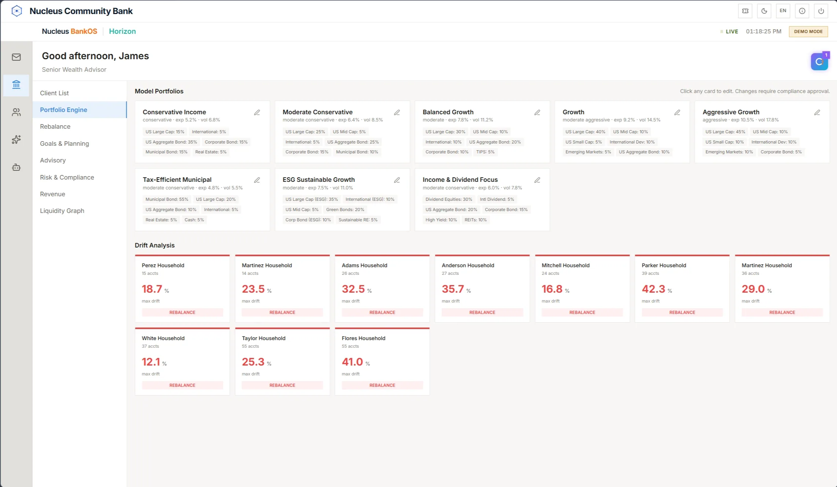Screen dimensions: 837x487
Task: Rebalance the Flores Household
Action: (382, 385)
